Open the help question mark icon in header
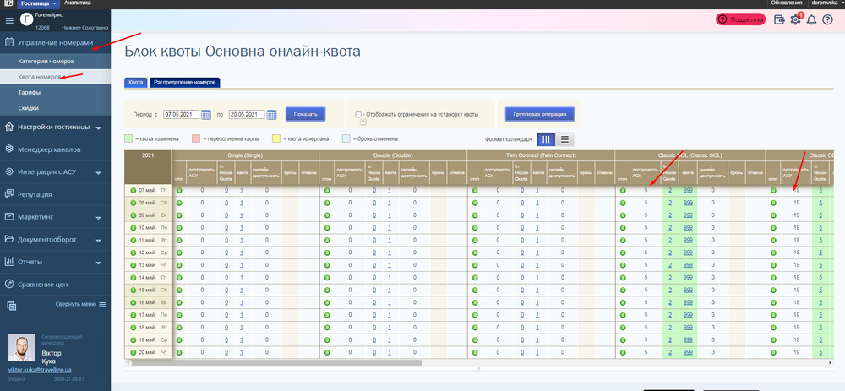845x391 pixels. point(827,19)
